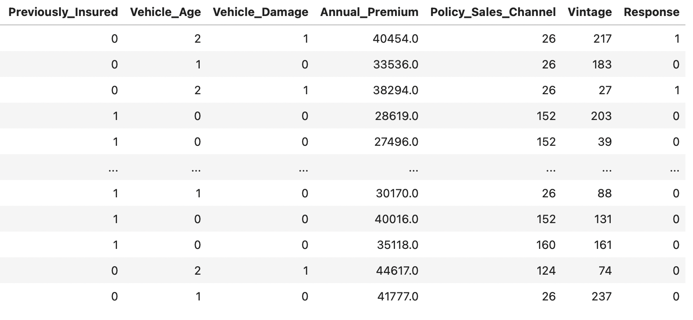
Task: Click the ellipsis in Annual_Premium column
Action: [x=413, y=170]
